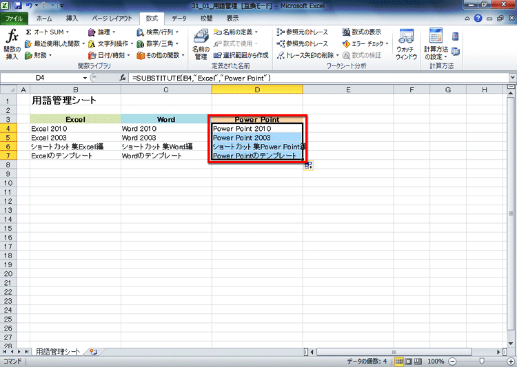Open the Math & Trig (数学/三角) functions menu
517x367 pixels.
(x=158, y=43)
